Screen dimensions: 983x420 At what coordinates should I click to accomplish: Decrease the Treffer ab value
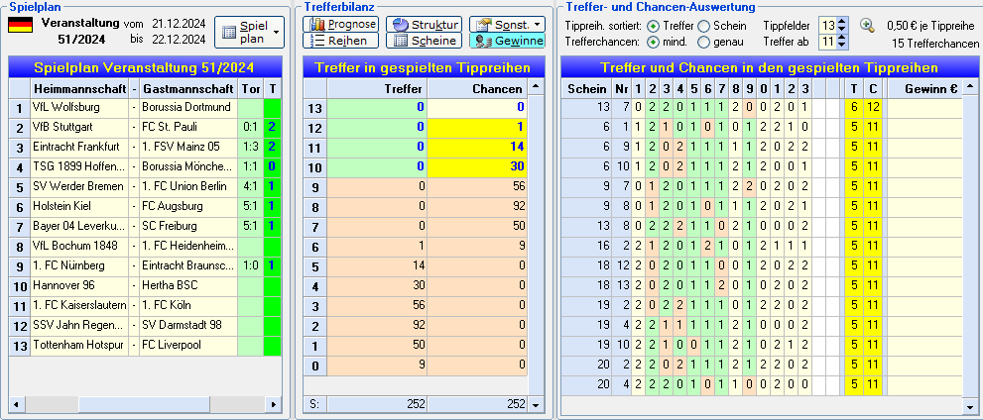pyautogui.click(x=842, y=46)
